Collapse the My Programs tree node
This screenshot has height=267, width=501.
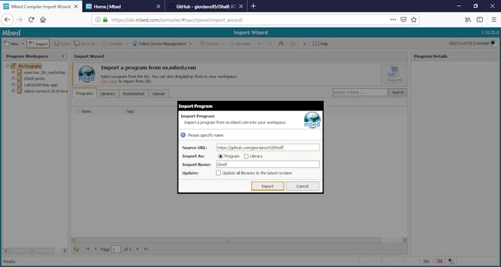click(7, 66)
